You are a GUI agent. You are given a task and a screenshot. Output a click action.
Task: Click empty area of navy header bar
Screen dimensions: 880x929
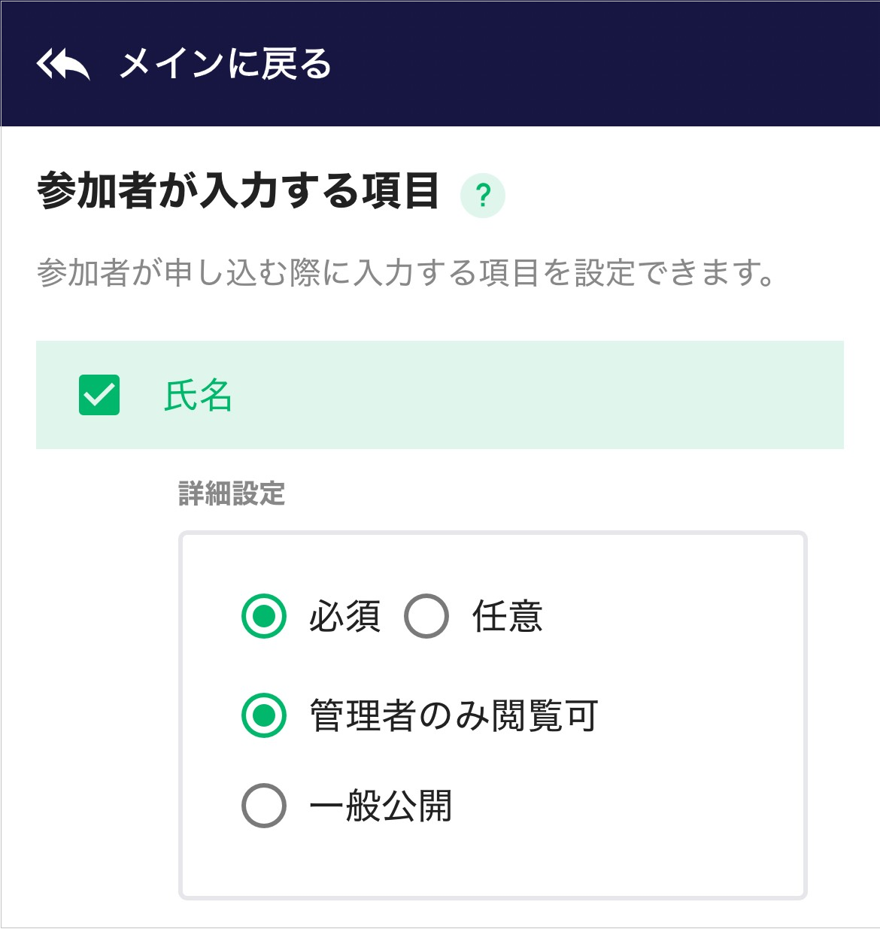click(x=602, y=64)
